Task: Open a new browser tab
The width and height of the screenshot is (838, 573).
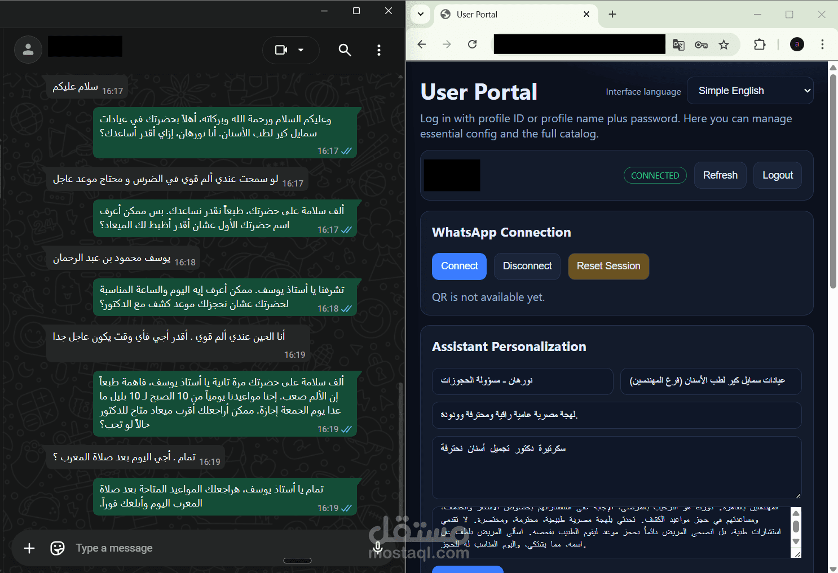Action: tap(612, 14)
